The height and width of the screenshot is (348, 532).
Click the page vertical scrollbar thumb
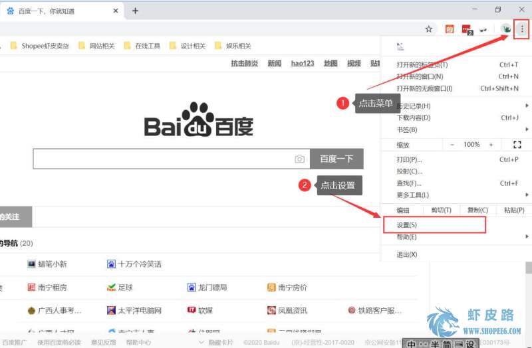tap(529, 268)
